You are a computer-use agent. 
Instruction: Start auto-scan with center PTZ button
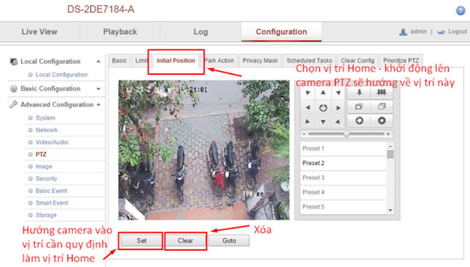tap(323, 108)
